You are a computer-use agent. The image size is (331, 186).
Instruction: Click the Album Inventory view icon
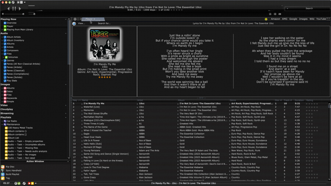[5, 40]
